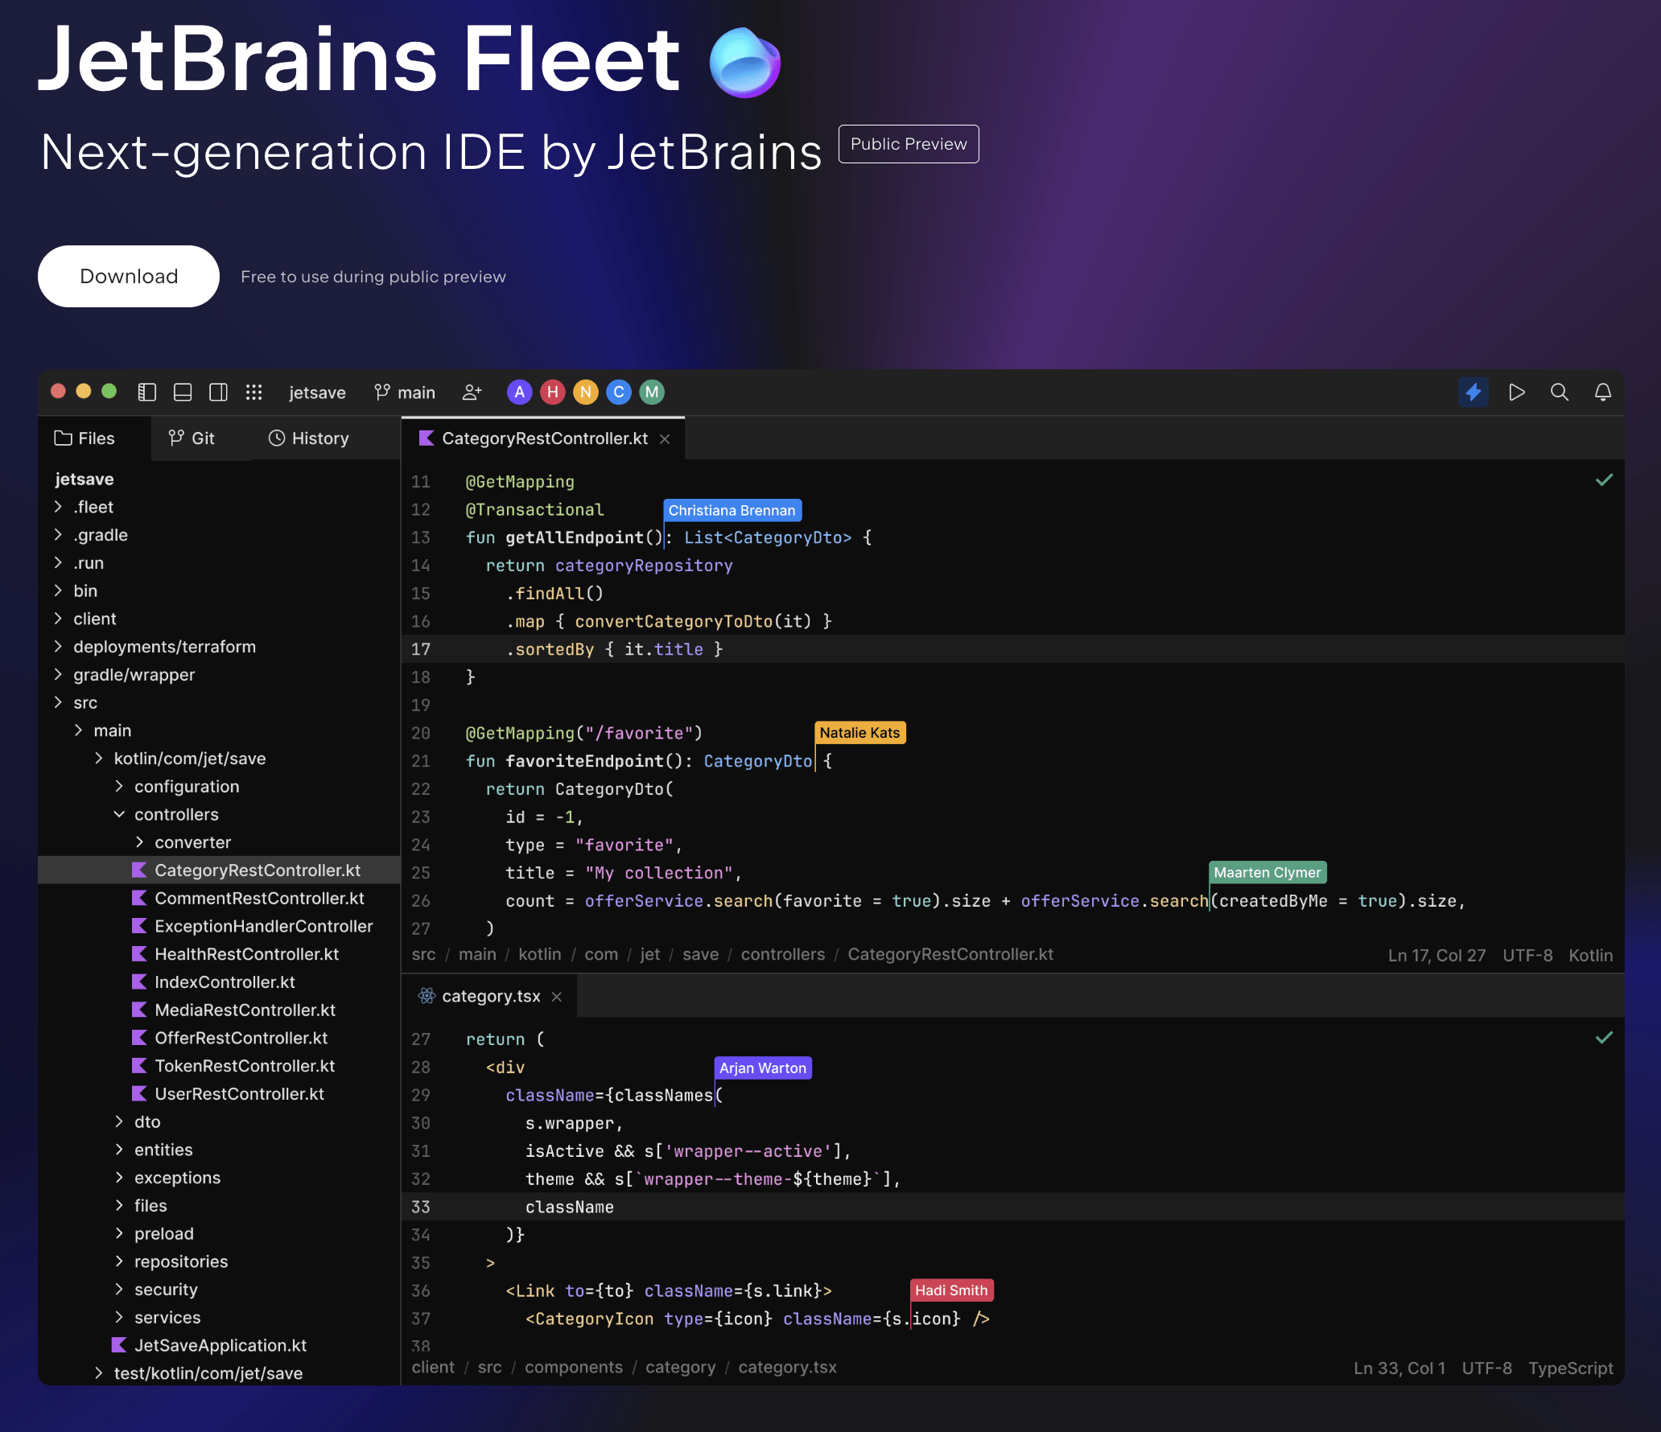Expand the deployments/terraform folder
This screenshot has width=1661, height=1432.
click(58, 647)
